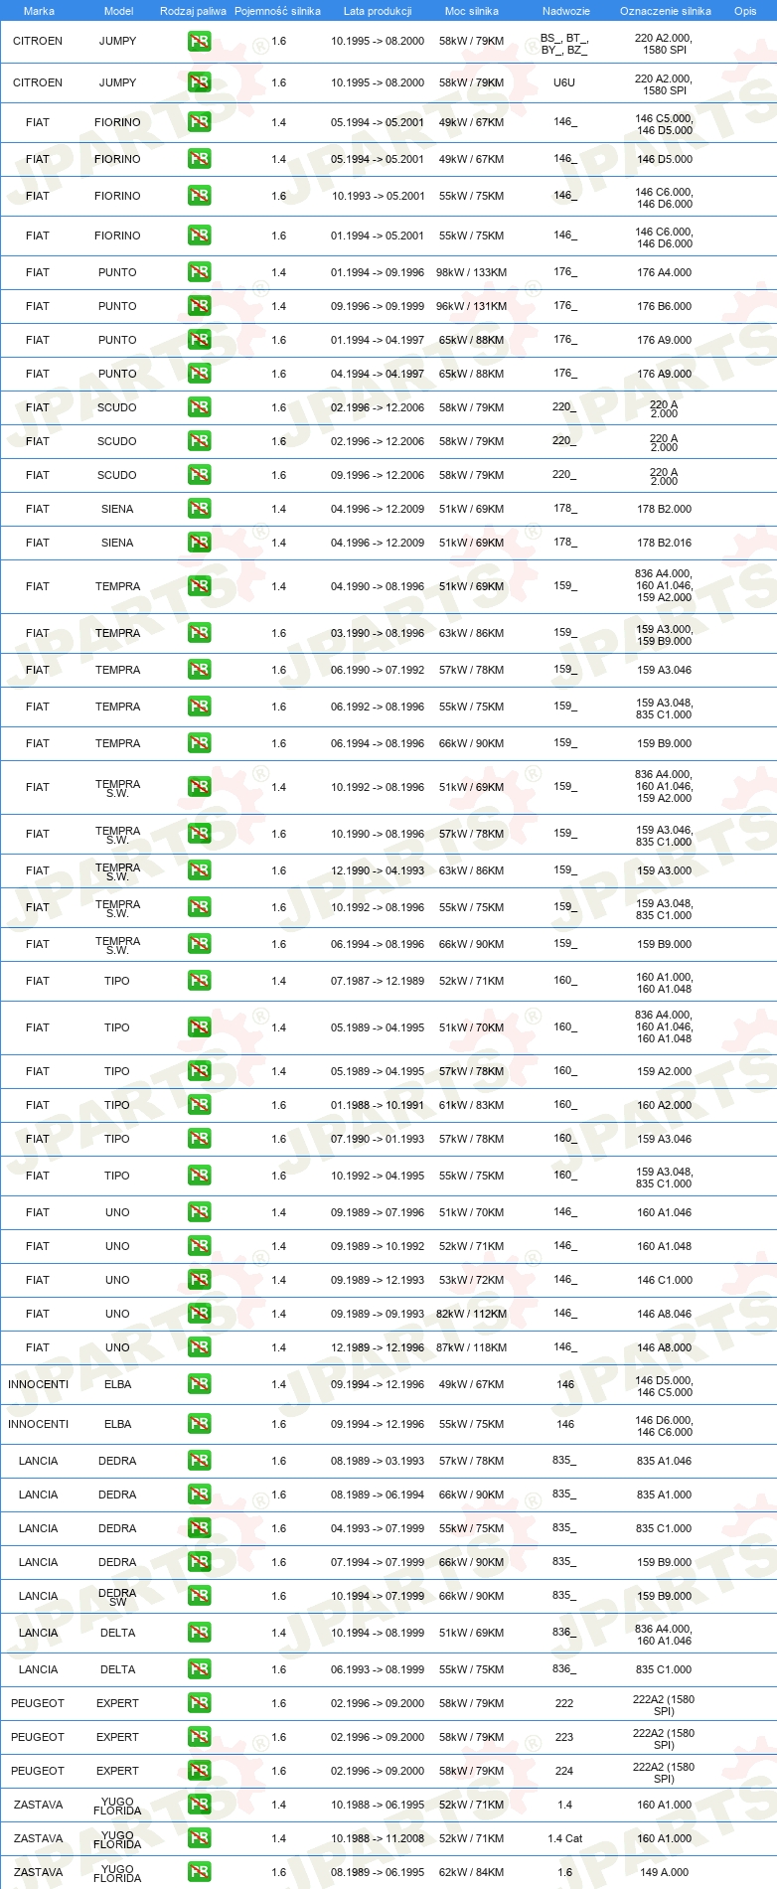Viewport: 777px width, 1889px height.
Task: Select engine code 160 A2.000 cell
Action: (x=665, y=1105)
